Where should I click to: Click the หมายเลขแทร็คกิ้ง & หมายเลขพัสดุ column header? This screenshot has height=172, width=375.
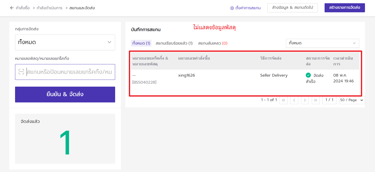pos(151,61)
